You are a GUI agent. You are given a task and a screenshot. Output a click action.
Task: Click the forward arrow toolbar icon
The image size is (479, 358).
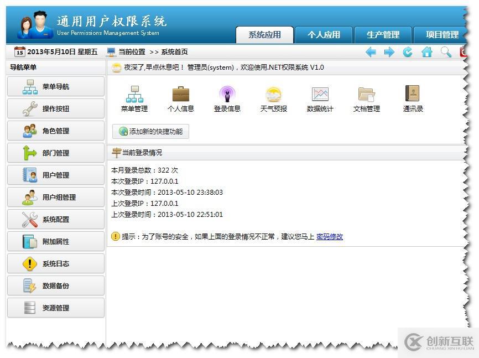389,52
